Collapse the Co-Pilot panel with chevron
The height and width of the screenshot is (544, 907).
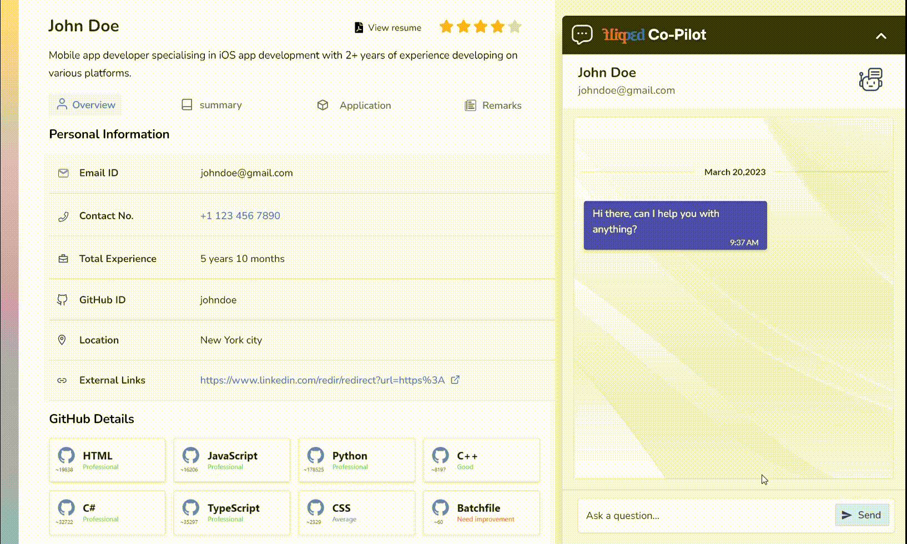[x=880, y=36]
